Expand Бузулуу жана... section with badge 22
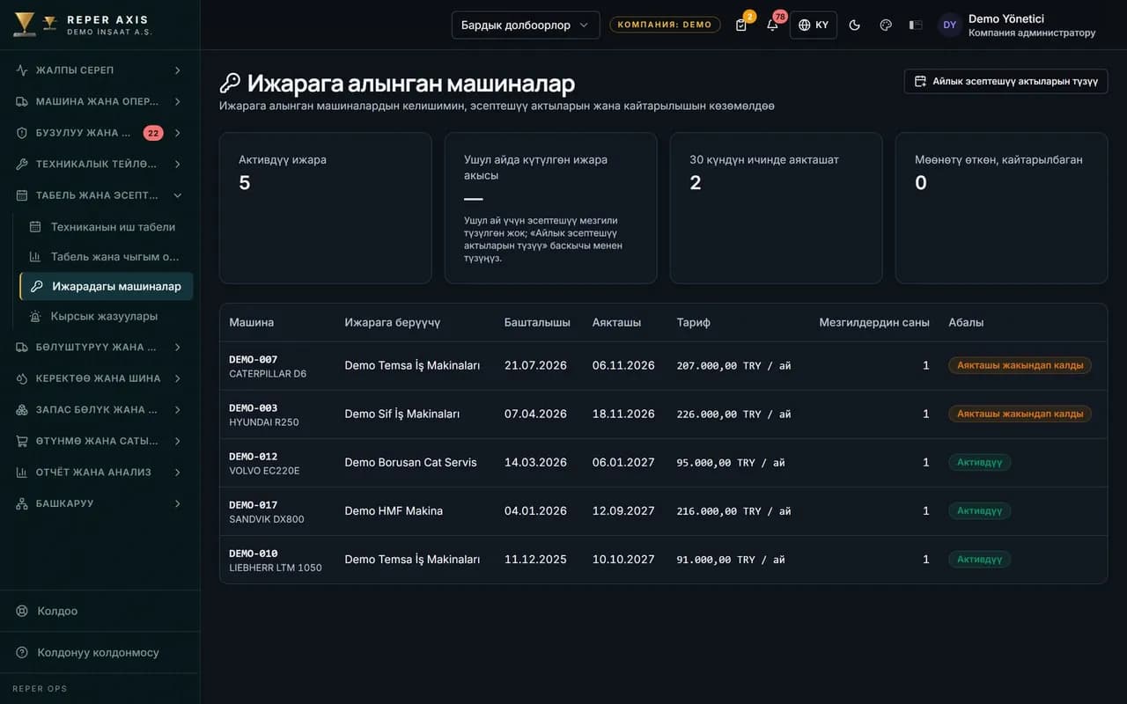The image size is (1127, 704). pyautogui.click(x=99, y=133)
